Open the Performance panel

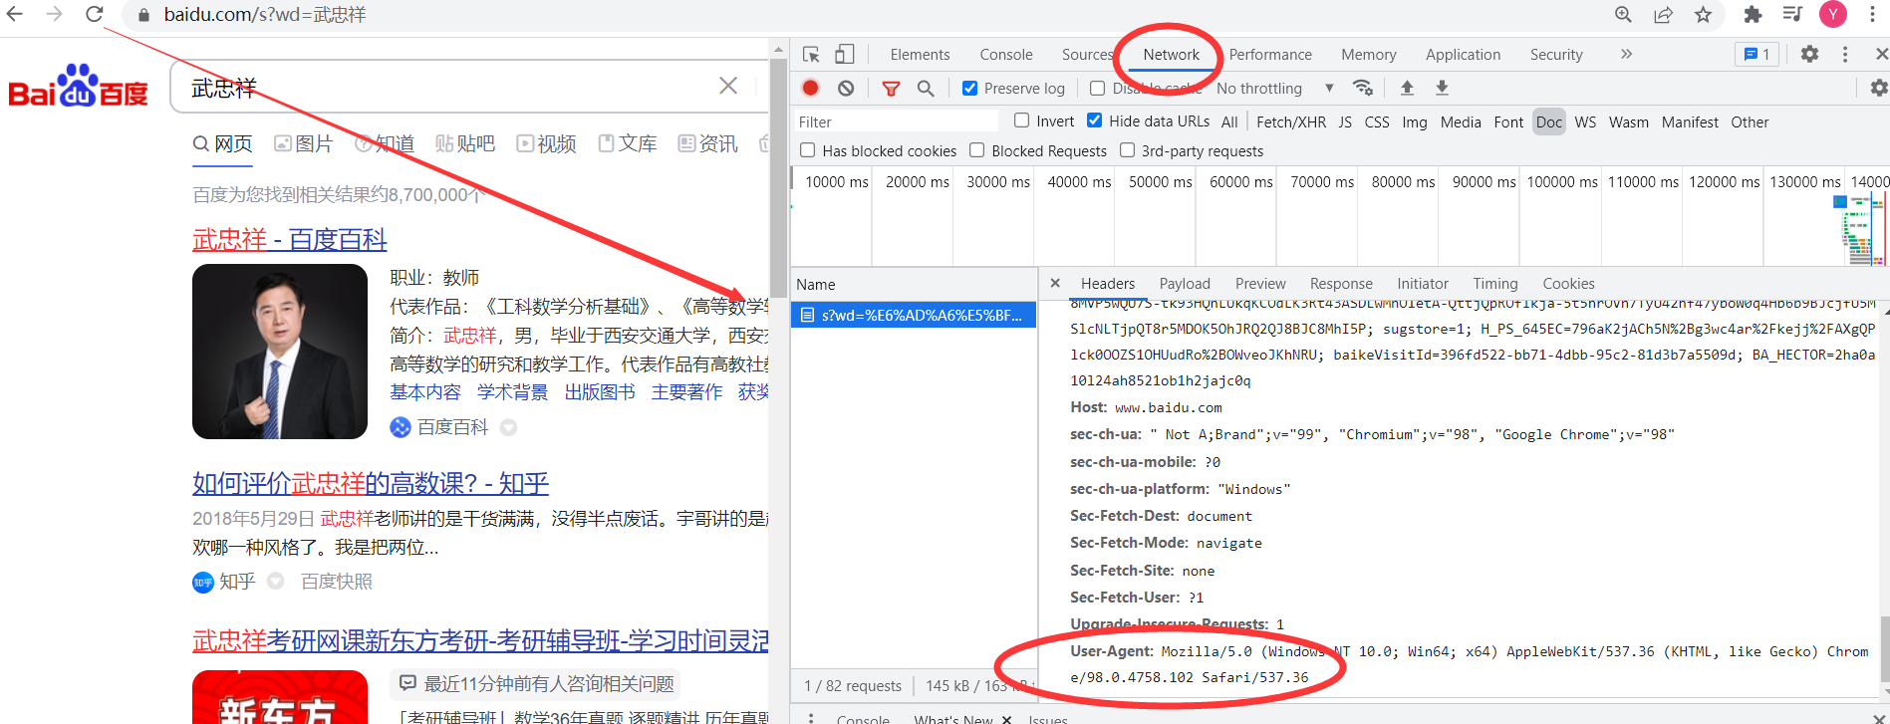(x=1270, y=55)
